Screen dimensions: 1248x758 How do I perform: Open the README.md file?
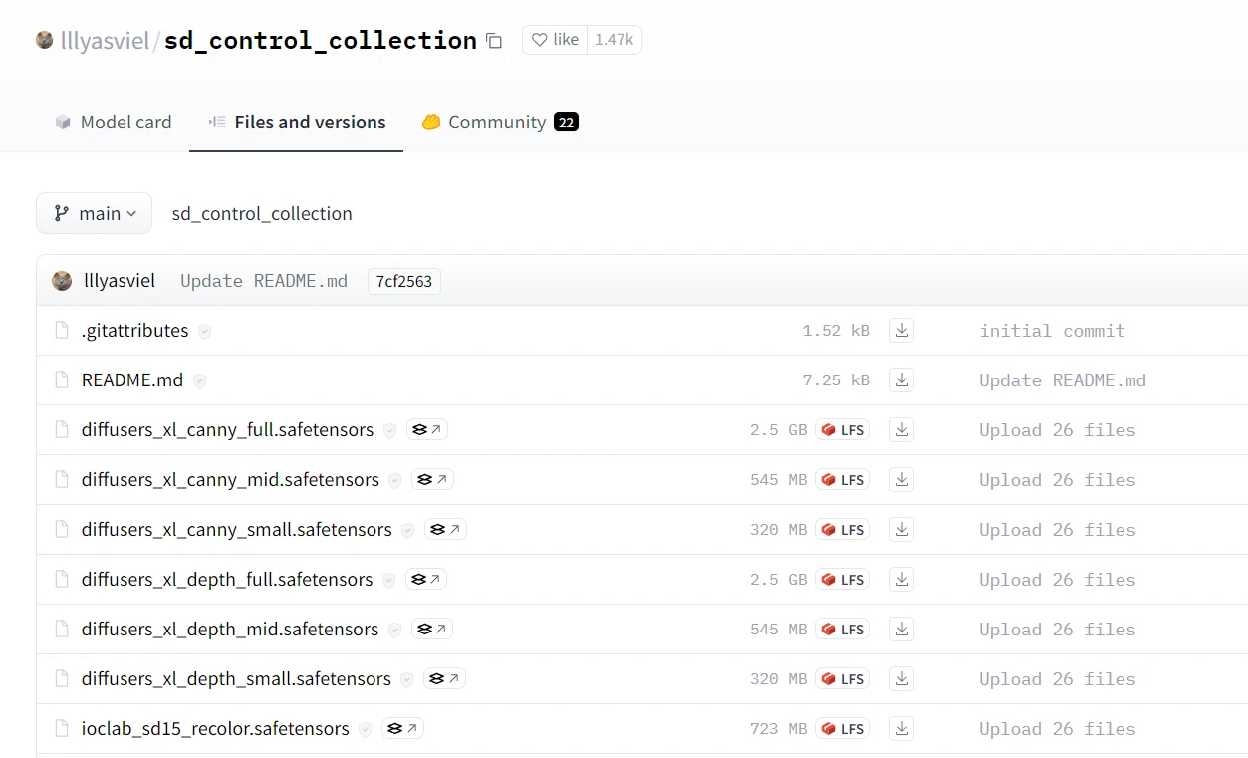(x=132, y=380)
